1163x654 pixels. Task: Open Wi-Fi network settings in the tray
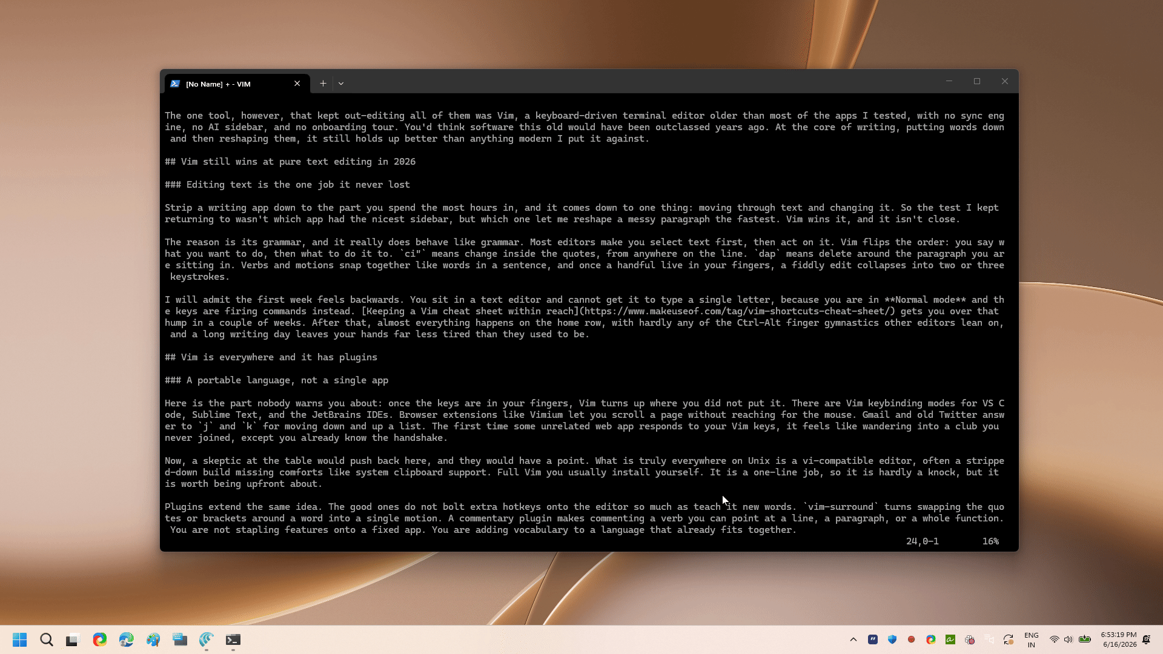[x=1055, y=639]
